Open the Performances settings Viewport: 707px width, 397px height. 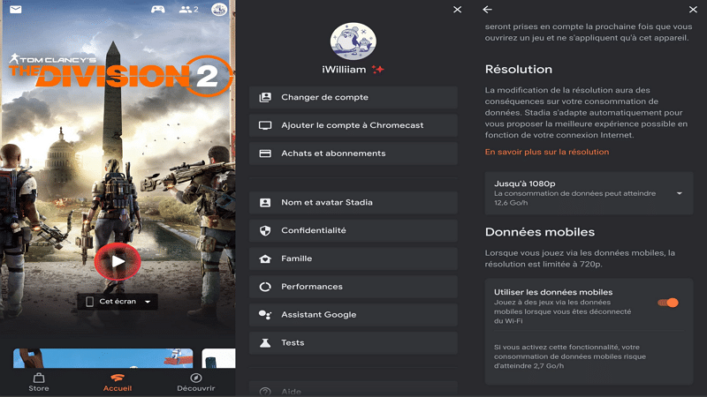(353, 287)
